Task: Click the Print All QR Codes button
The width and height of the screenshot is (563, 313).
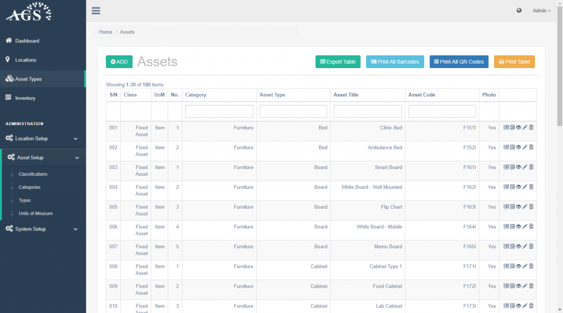Action: click(459, 62)
